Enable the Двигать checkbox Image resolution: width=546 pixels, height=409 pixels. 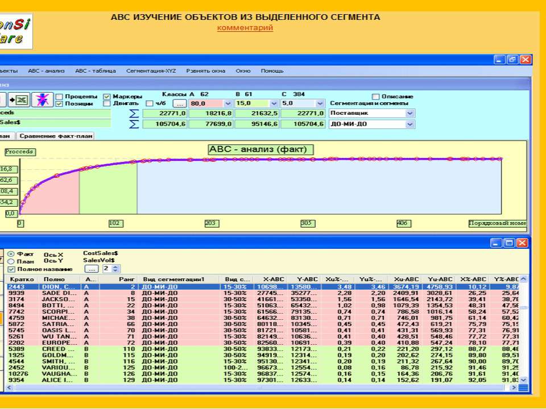107,103
